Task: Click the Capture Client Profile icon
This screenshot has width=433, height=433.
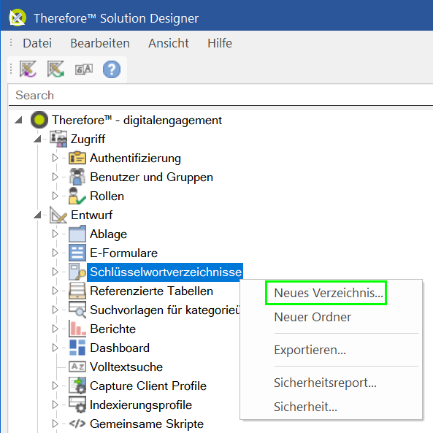Action: pos(77,386)
